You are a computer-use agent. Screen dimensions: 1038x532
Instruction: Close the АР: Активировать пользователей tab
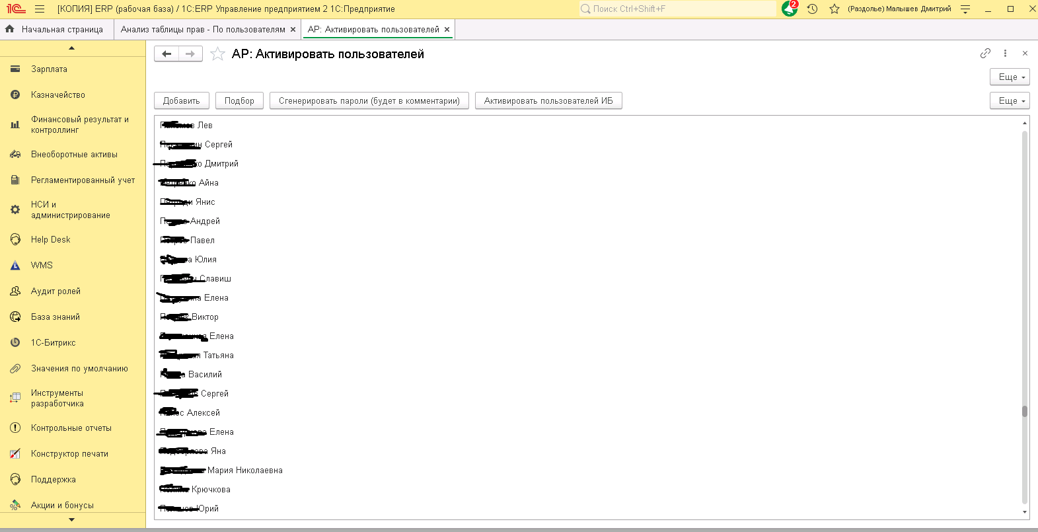(x=447, y=29)
